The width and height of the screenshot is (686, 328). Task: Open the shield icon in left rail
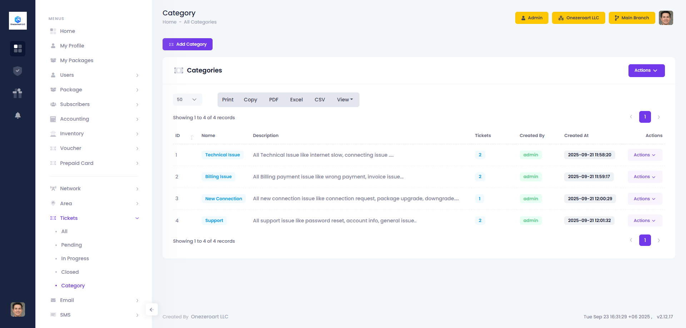coord(18,71)
